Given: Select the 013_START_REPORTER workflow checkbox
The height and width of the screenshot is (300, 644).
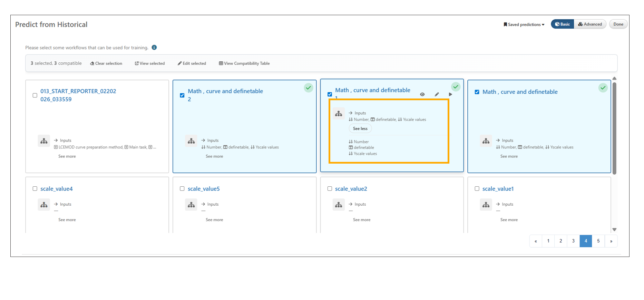Looking at the screenshot, I should click(35, 95).
